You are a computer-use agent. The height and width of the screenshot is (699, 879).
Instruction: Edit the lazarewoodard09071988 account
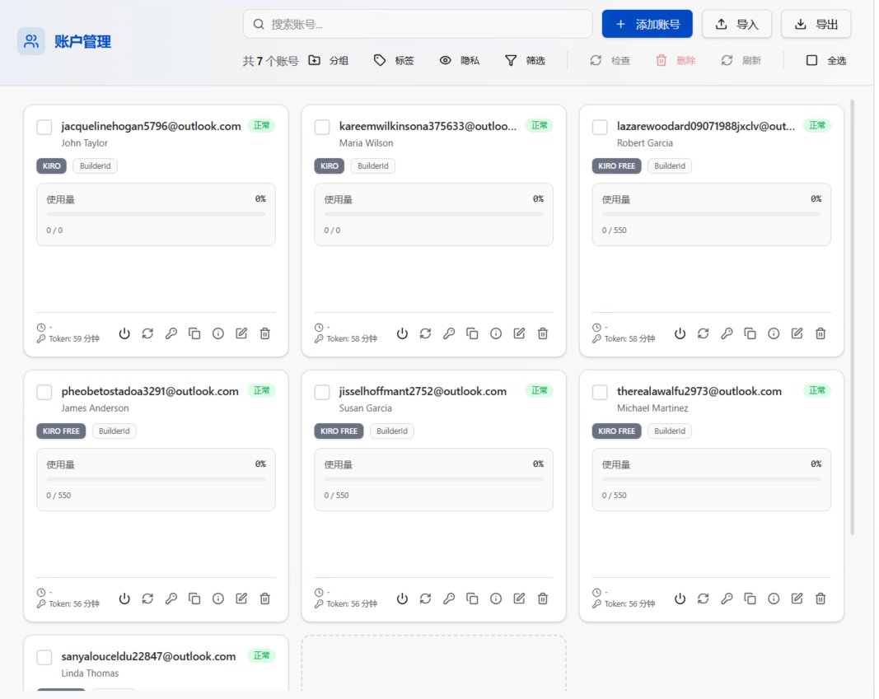(x=797, y=333)
